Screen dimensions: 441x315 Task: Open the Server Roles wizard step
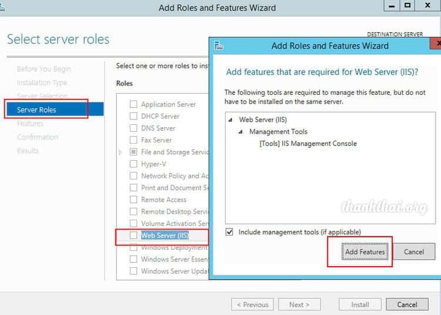coord(36,110)
